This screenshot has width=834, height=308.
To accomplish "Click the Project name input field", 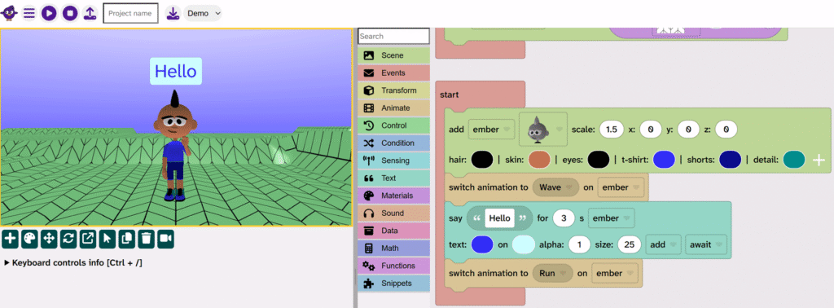I will pos(130,13).
